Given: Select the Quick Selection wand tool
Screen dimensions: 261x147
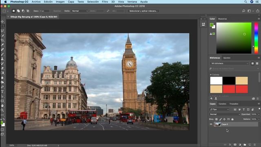Looking at the screenshot, I should 2,36.
